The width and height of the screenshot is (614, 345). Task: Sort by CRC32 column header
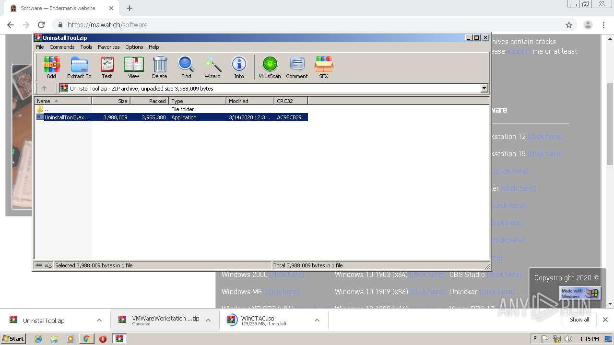(291, 101)
